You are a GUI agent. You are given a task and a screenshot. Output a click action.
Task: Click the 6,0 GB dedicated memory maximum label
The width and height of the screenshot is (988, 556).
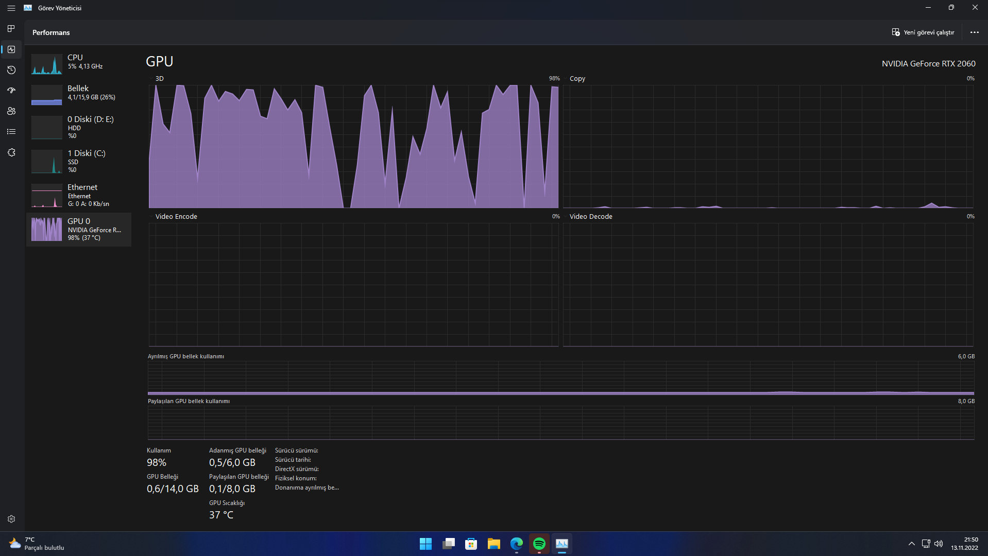tap(966, 356)
